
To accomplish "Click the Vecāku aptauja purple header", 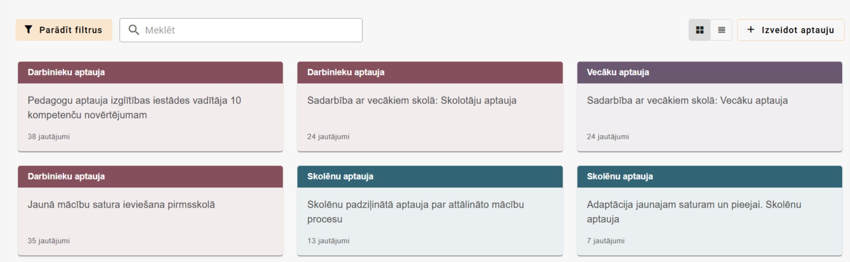I will pyautogui.click(x=709, y=72).
